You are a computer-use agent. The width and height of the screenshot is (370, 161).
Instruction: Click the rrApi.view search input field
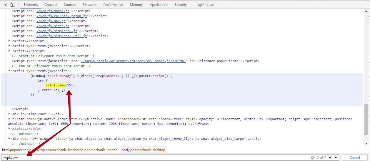[147, 158]
